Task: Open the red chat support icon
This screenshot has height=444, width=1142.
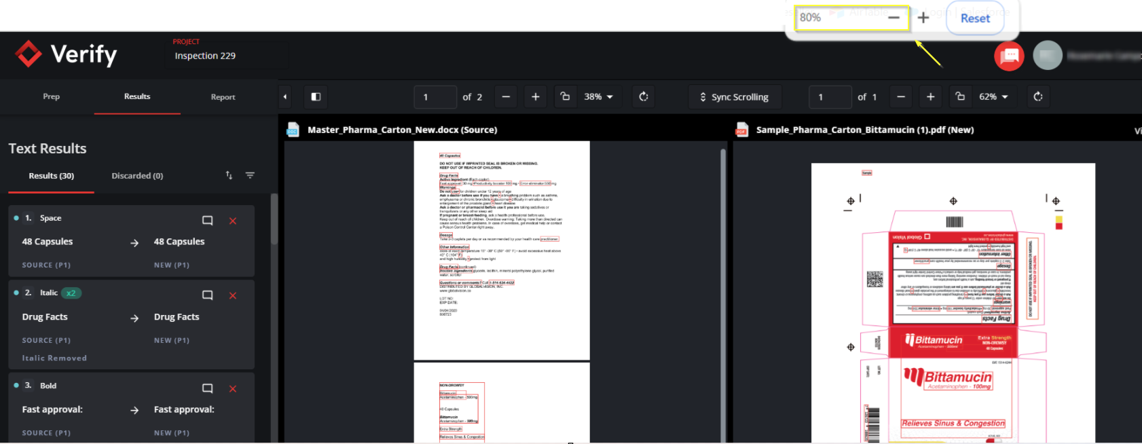Action: 1009,56
